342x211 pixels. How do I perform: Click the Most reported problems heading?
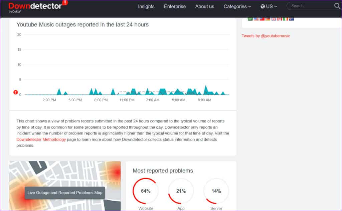[163, 171]
